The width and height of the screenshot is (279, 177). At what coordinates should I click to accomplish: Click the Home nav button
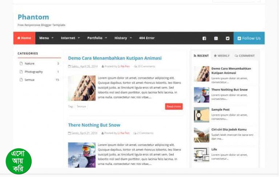click(24, 38)
